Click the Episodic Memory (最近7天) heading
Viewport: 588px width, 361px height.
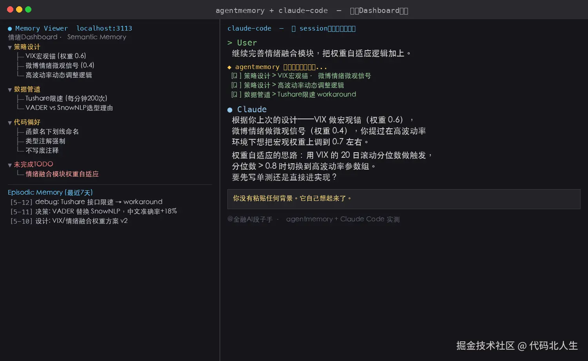(x=50, y=192)
